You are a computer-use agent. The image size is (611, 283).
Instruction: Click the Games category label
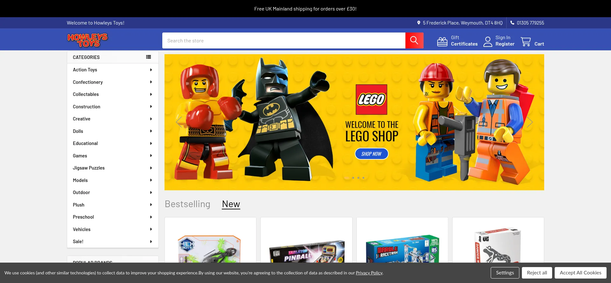(80, 156)
